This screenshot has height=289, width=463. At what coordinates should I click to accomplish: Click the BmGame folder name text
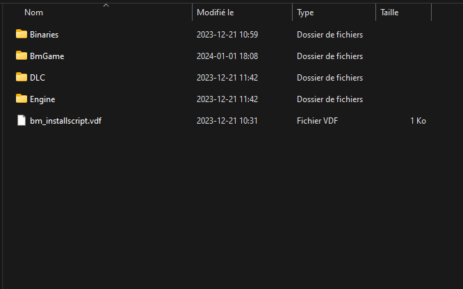pos(47,56)
